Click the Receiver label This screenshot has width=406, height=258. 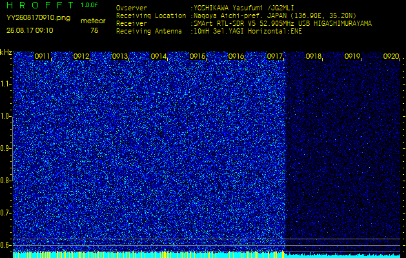point(132,24)
